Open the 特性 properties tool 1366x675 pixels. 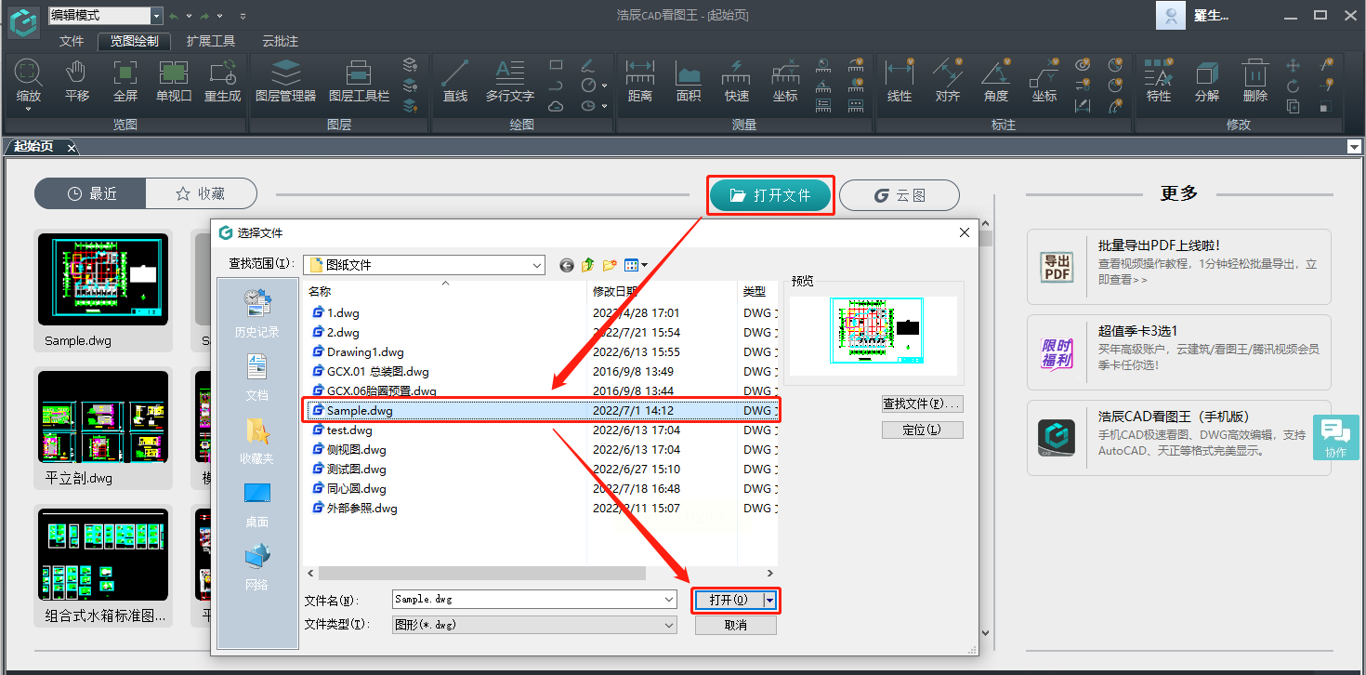click(x=1158, y=80)
